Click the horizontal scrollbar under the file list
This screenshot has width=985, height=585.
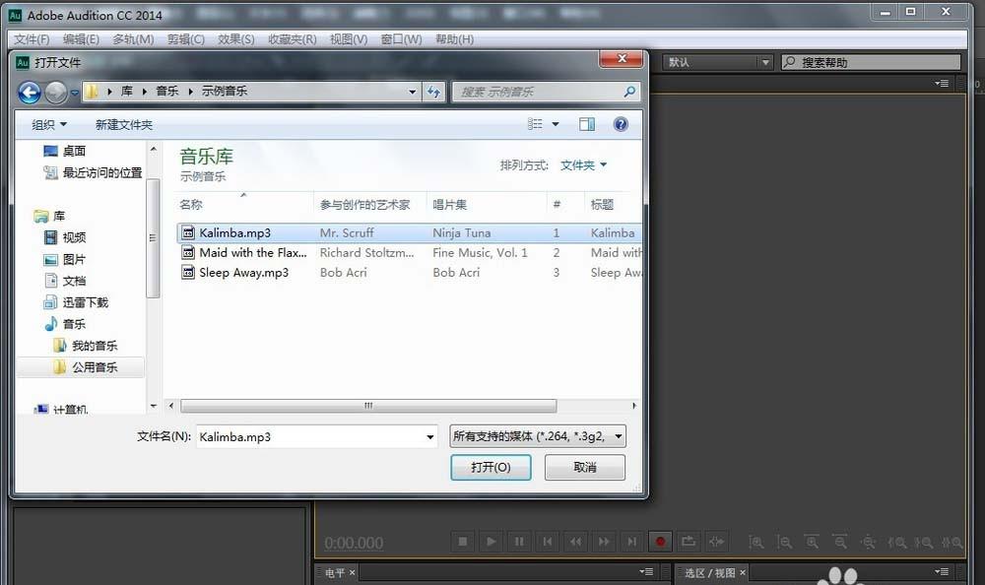tap(368, 406)
